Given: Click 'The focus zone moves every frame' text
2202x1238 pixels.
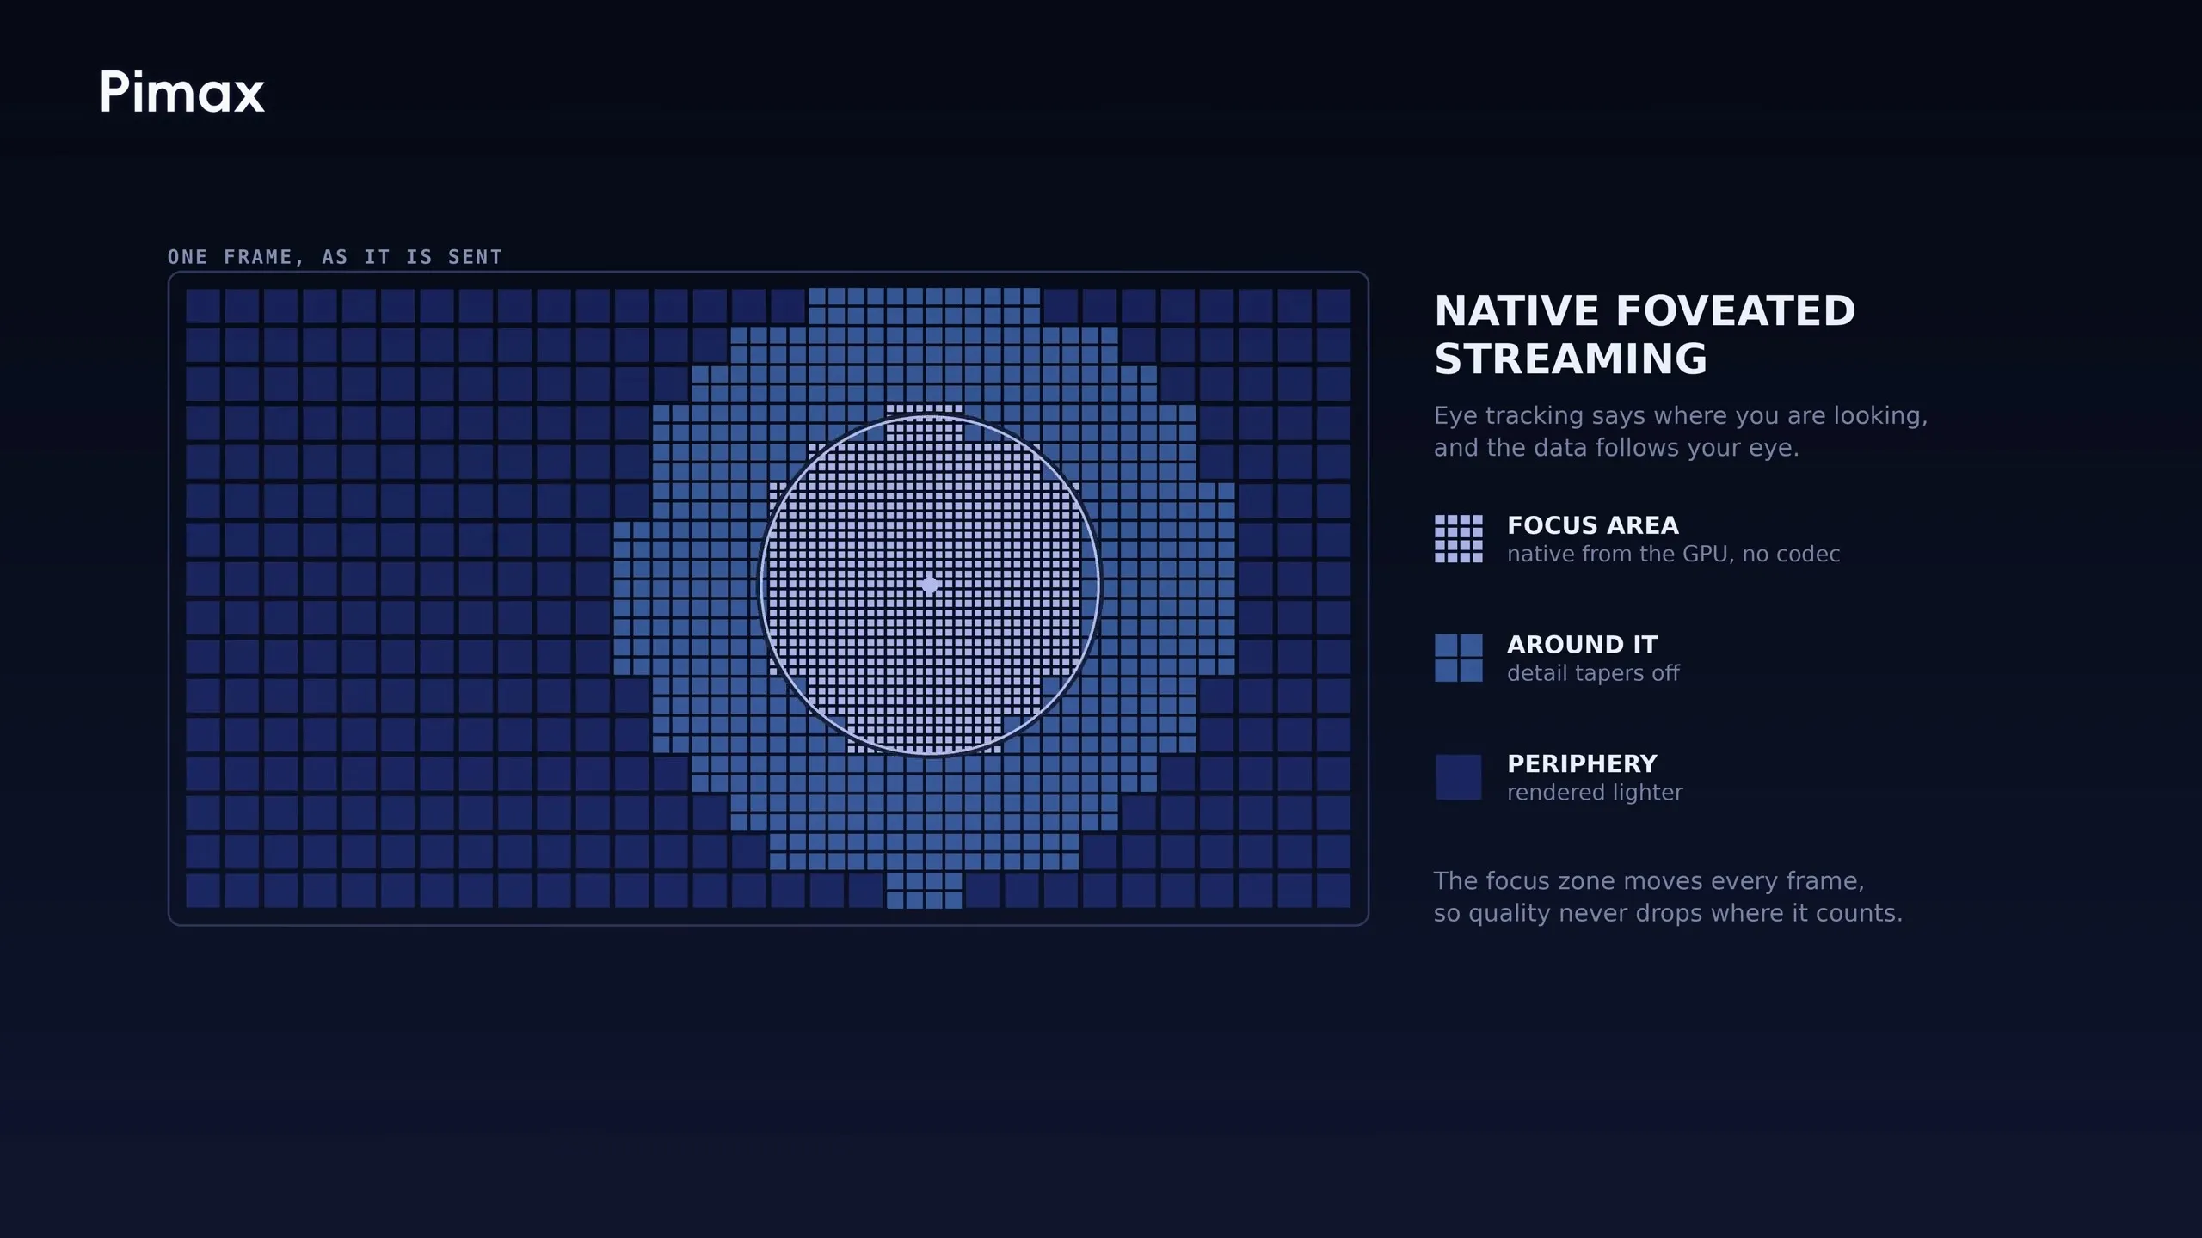Looking at the screenshot, I should click(1648, 881).
